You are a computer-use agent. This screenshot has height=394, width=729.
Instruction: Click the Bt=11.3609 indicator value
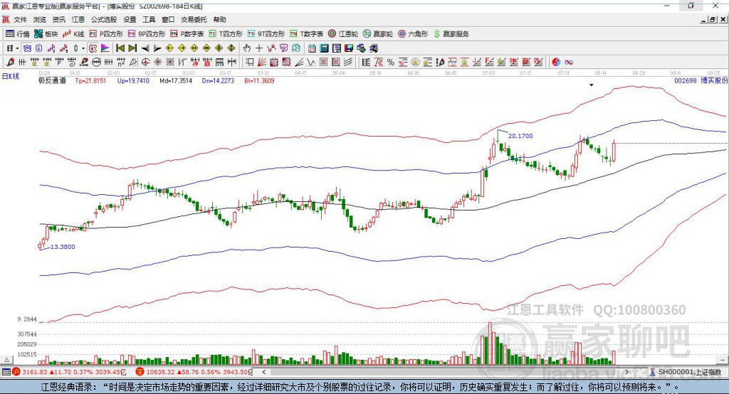[259, 80]
